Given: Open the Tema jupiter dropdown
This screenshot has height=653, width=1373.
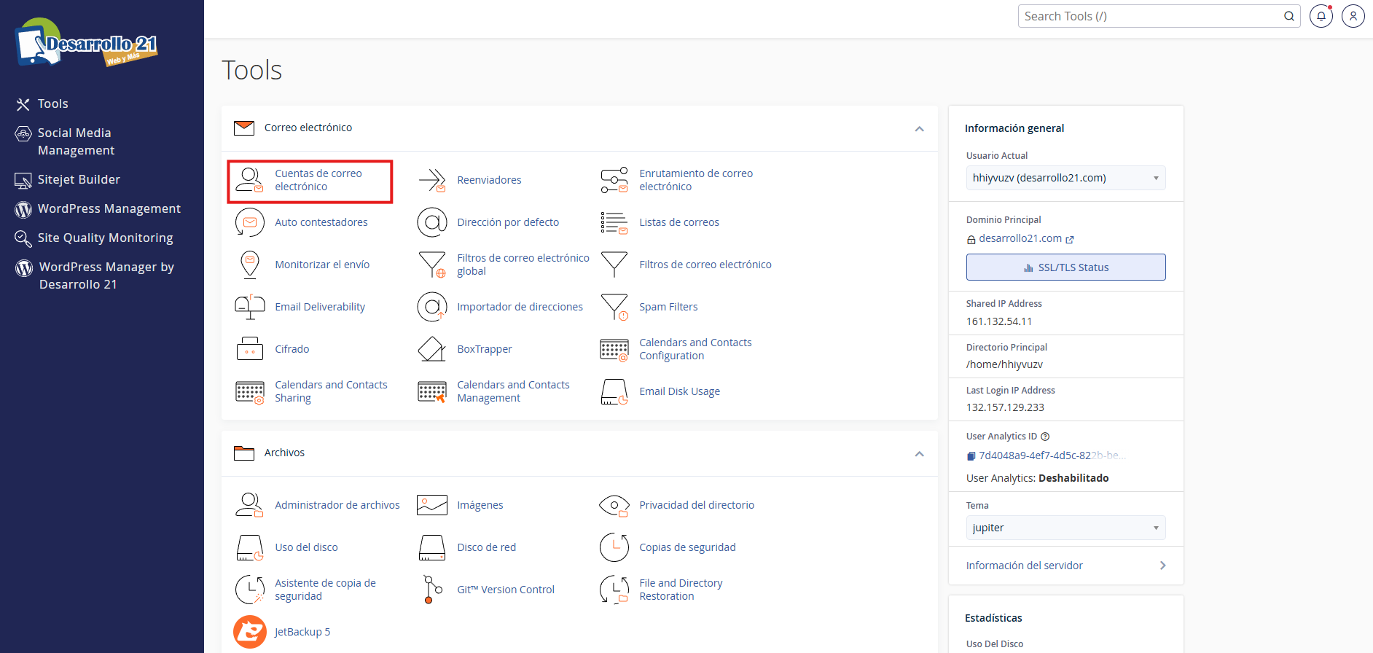Looking at the screenshot, I should pos(1065,528).
